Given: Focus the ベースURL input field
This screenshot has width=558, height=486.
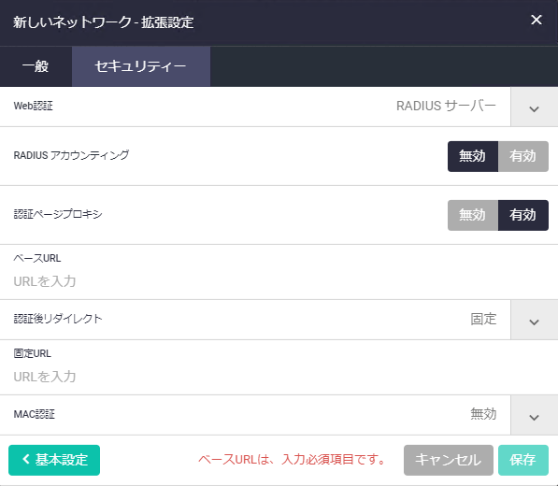Looking at the screenshot, I should [x=279, y=281].
